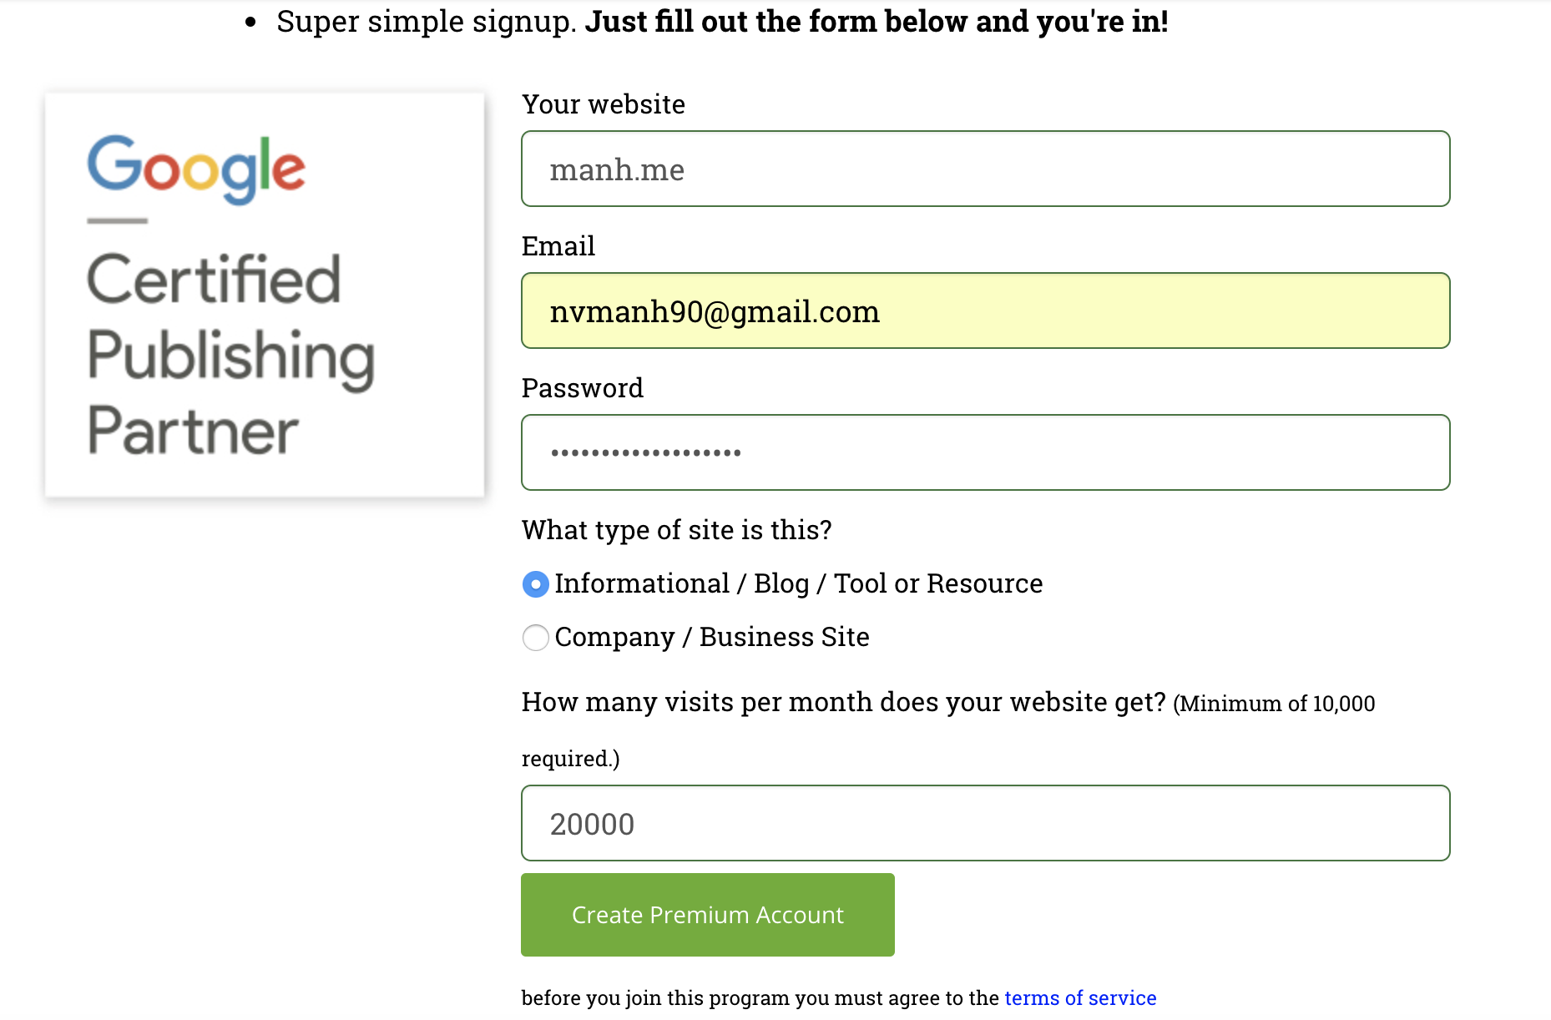Click the 'Company / Business Site' label text
Viewport: 1551px width, 1020px height.
pyautogui.click(x=712, y=637)
